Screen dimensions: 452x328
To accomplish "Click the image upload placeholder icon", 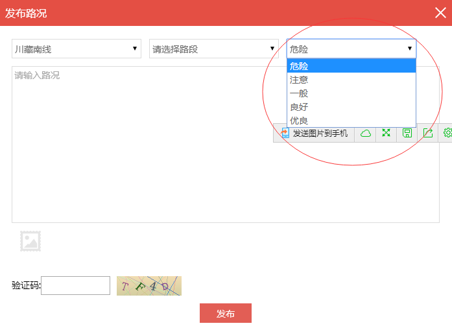I will [30, 241].
